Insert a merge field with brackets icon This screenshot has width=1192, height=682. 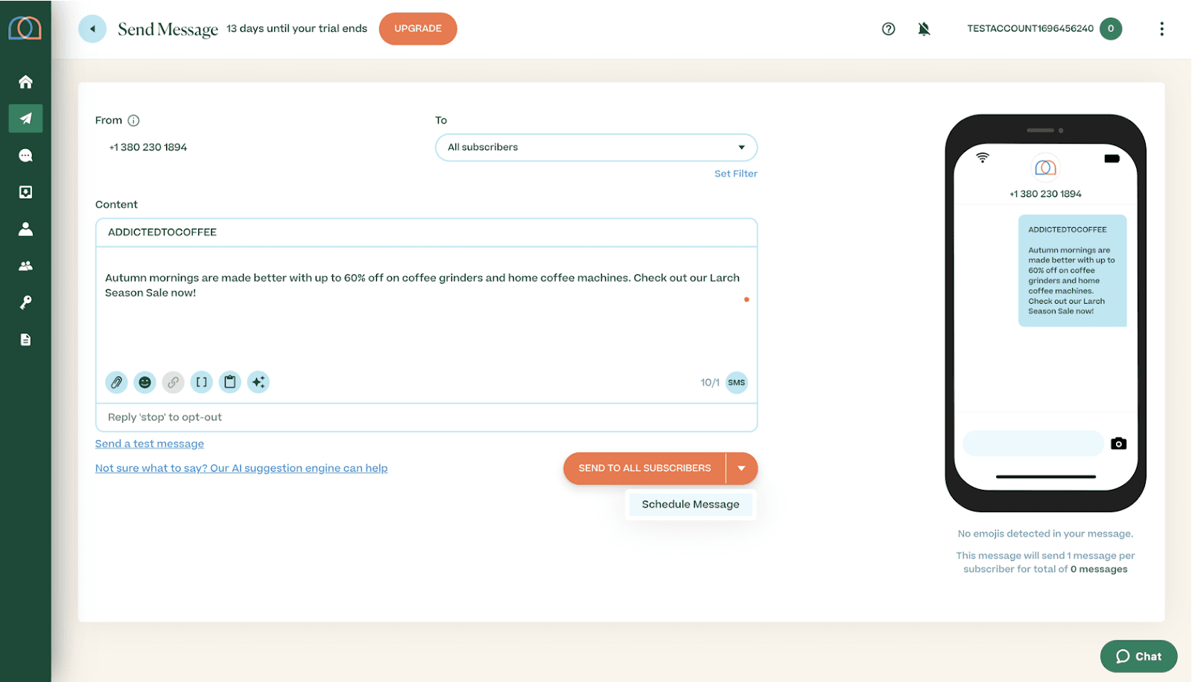(x=201, y=383)
